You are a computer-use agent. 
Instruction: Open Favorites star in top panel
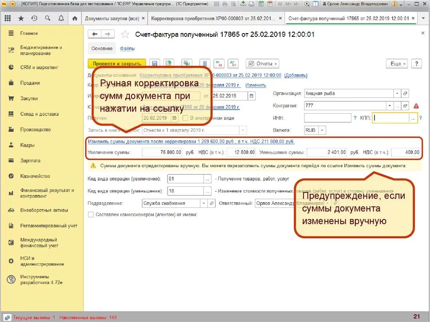21,18
